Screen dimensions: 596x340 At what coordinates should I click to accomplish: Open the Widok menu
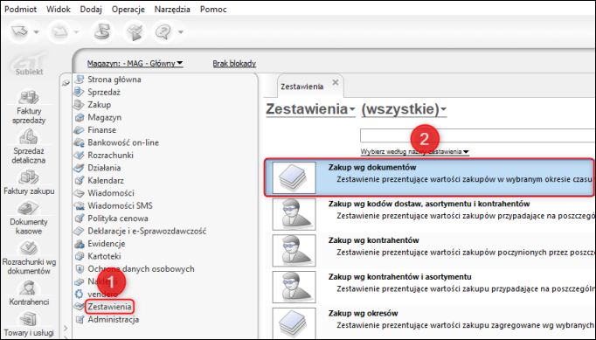click(59, 9)
